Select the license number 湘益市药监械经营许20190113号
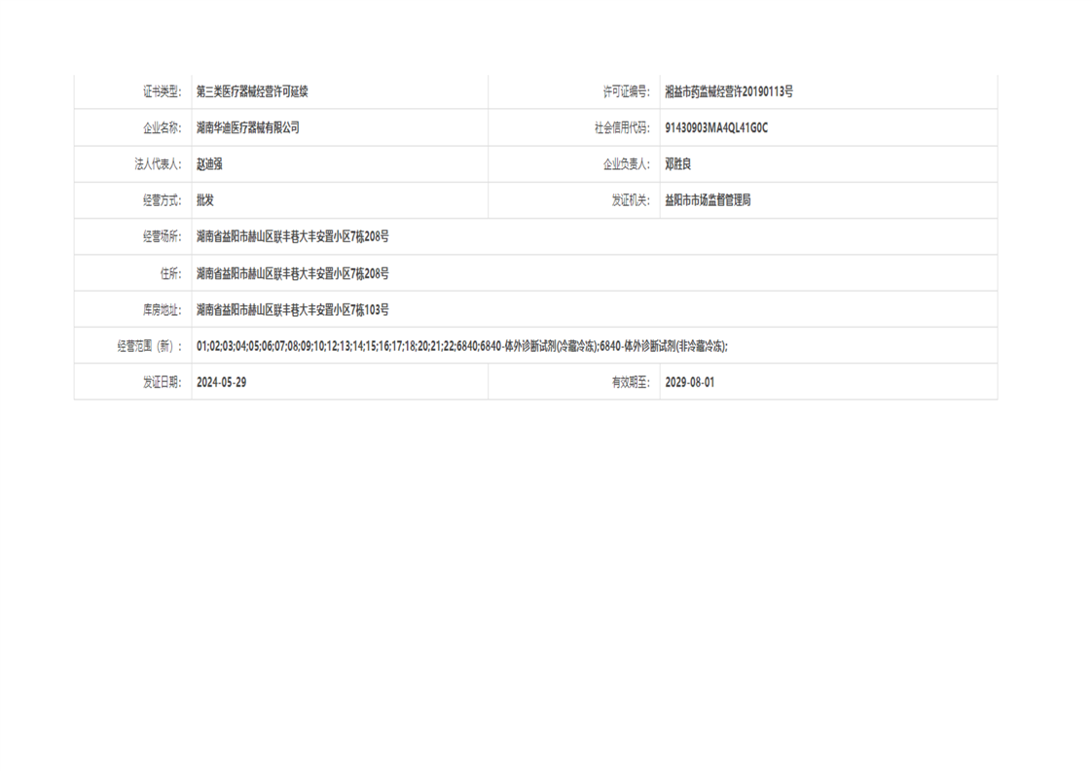This screenshot has height=771, width=1092. coord(728,91)
